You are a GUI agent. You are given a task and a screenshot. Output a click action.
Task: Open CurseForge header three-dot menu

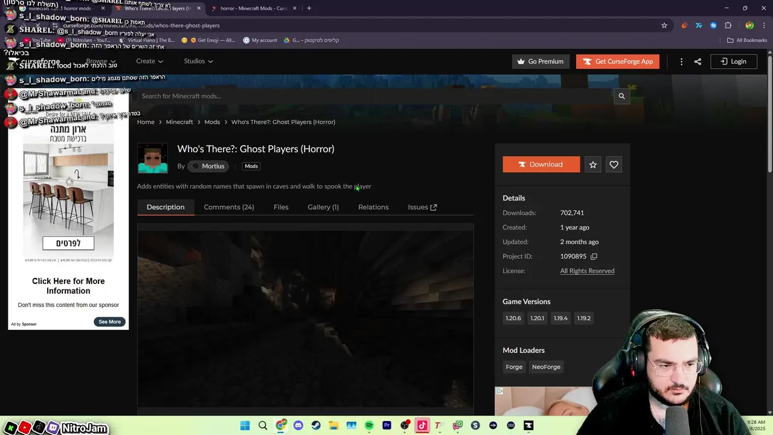click(x=681, y=62)
